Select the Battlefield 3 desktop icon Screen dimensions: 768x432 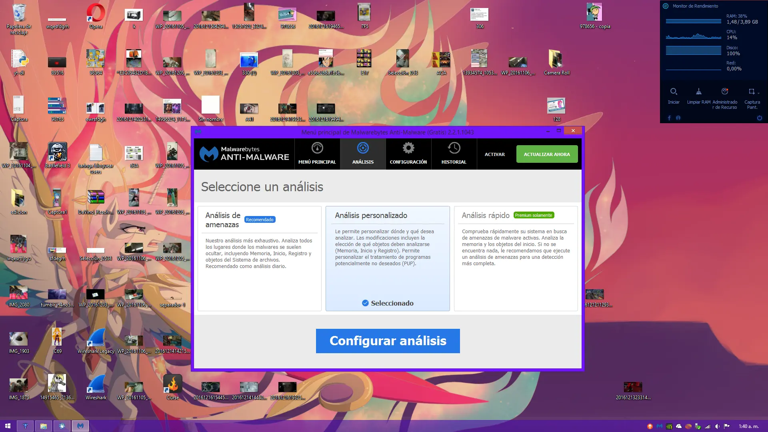click(x=57, y=155)
